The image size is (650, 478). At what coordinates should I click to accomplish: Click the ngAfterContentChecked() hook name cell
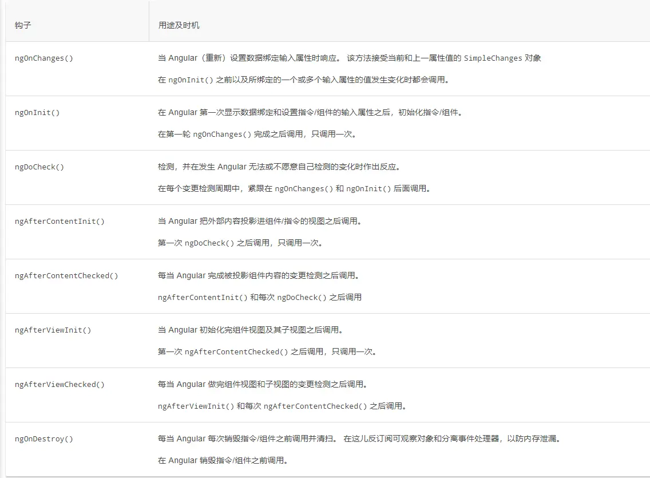66,275
